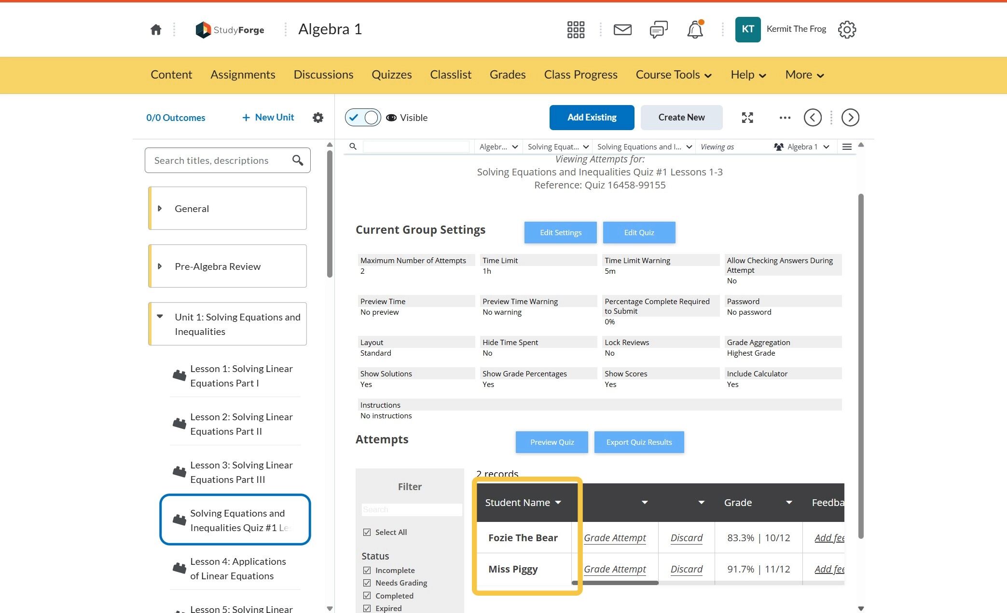This screenshot has width=1007, height=613.
Task: Open the mail envelope icon
Action: click(x=622, y=30)
